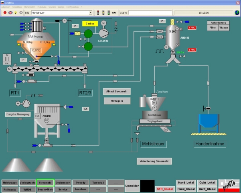The image size is (241, 193).
Task: Click the globe icon in toolbar
Action: click(x=237, y=12)
